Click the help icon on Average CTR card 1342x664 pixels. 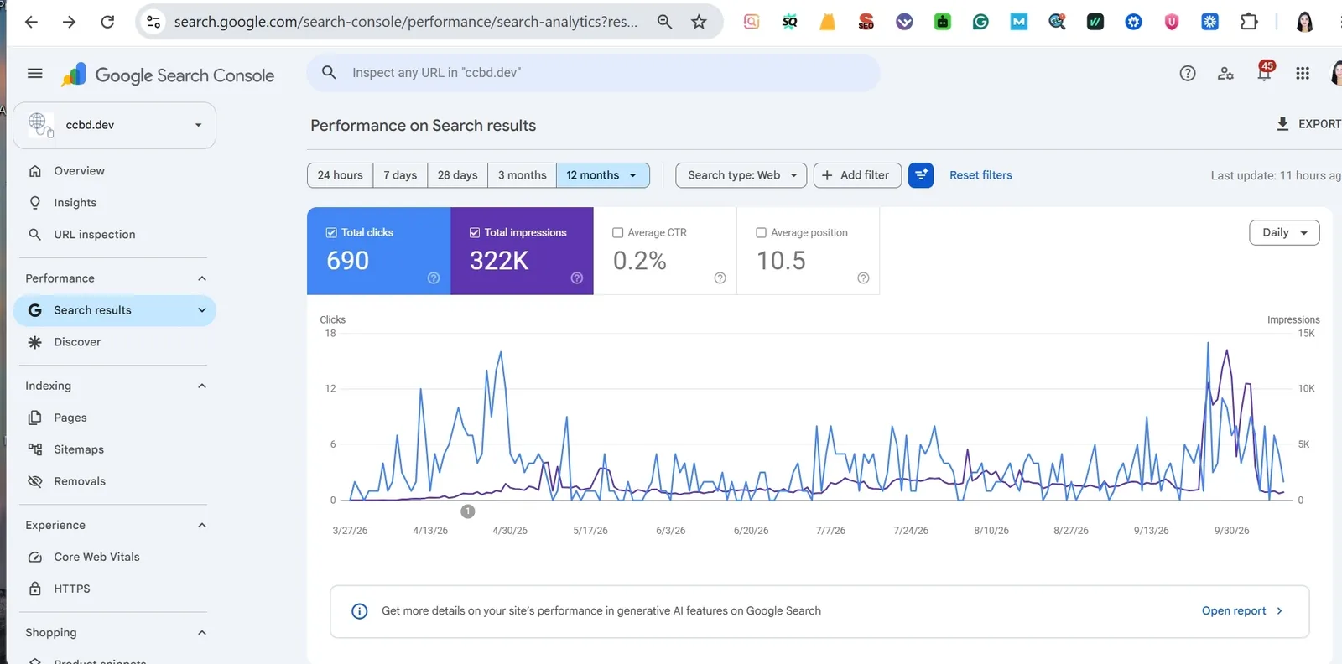click(x=720, y=278)
